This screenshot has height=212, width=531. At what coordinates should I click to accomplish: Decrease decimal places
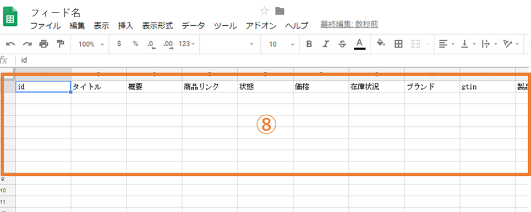pyautogui.click(x=151, y=44)
